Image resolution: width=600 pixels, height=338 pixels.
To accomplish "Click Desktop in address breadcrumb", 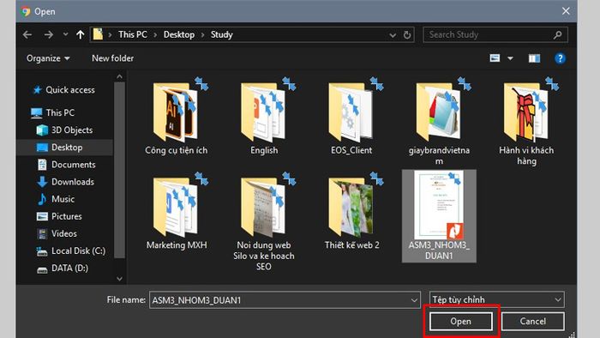I will [x=179, y=35].
